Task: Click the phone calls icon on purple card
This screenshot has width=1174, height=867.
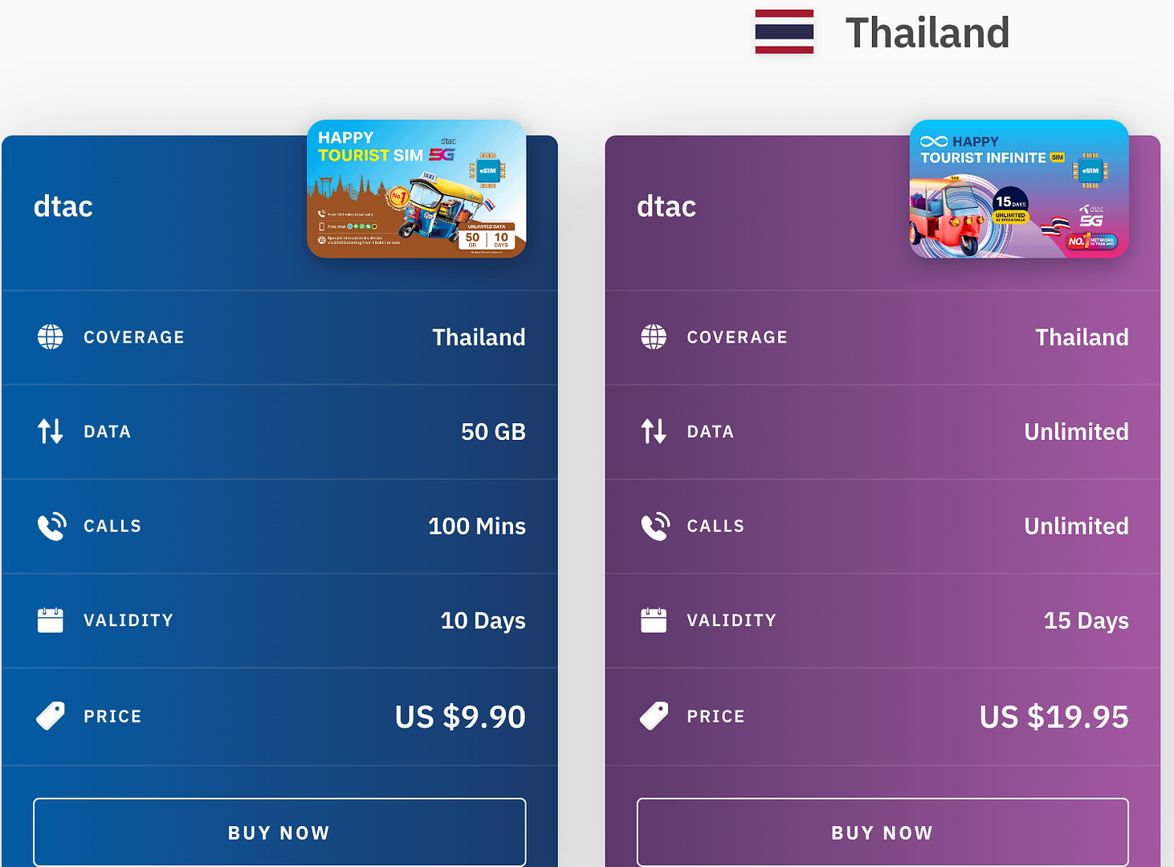Action: point(654,527)
